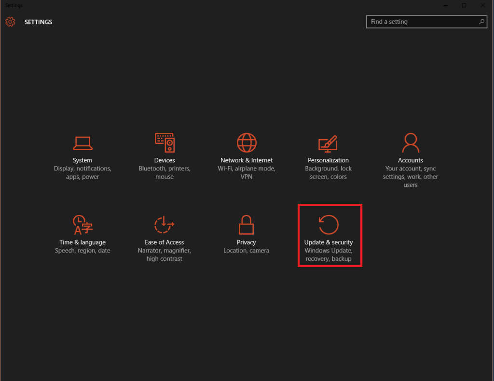Click the Time & language clock icon
Image resolution: width=494 pixels, height=381 pixels.
(82, 225)
